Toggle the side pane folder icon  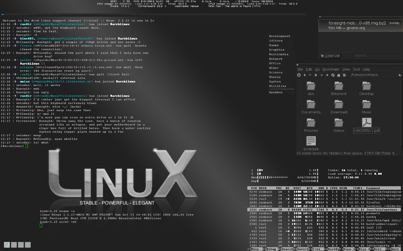[x=344, y=75]
